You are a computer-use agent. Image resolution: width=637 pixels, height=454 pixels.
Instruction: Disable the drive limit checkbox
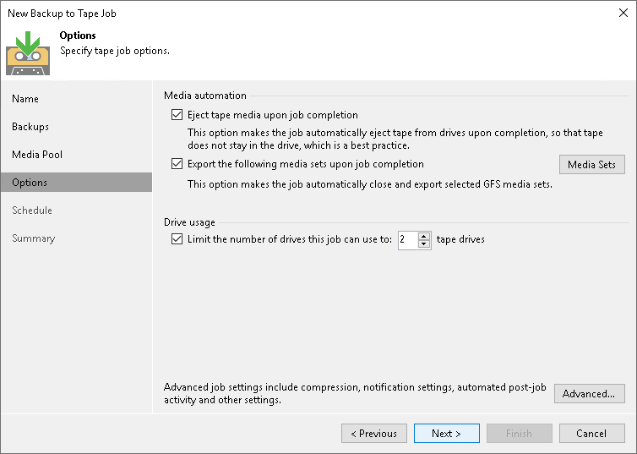click(x=177, y=239)
